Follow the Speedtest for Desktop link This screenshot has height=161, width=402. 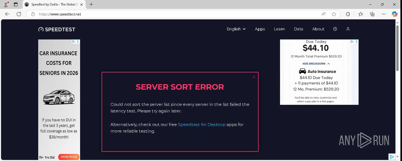pyautogui.click(x=202, y=125)
